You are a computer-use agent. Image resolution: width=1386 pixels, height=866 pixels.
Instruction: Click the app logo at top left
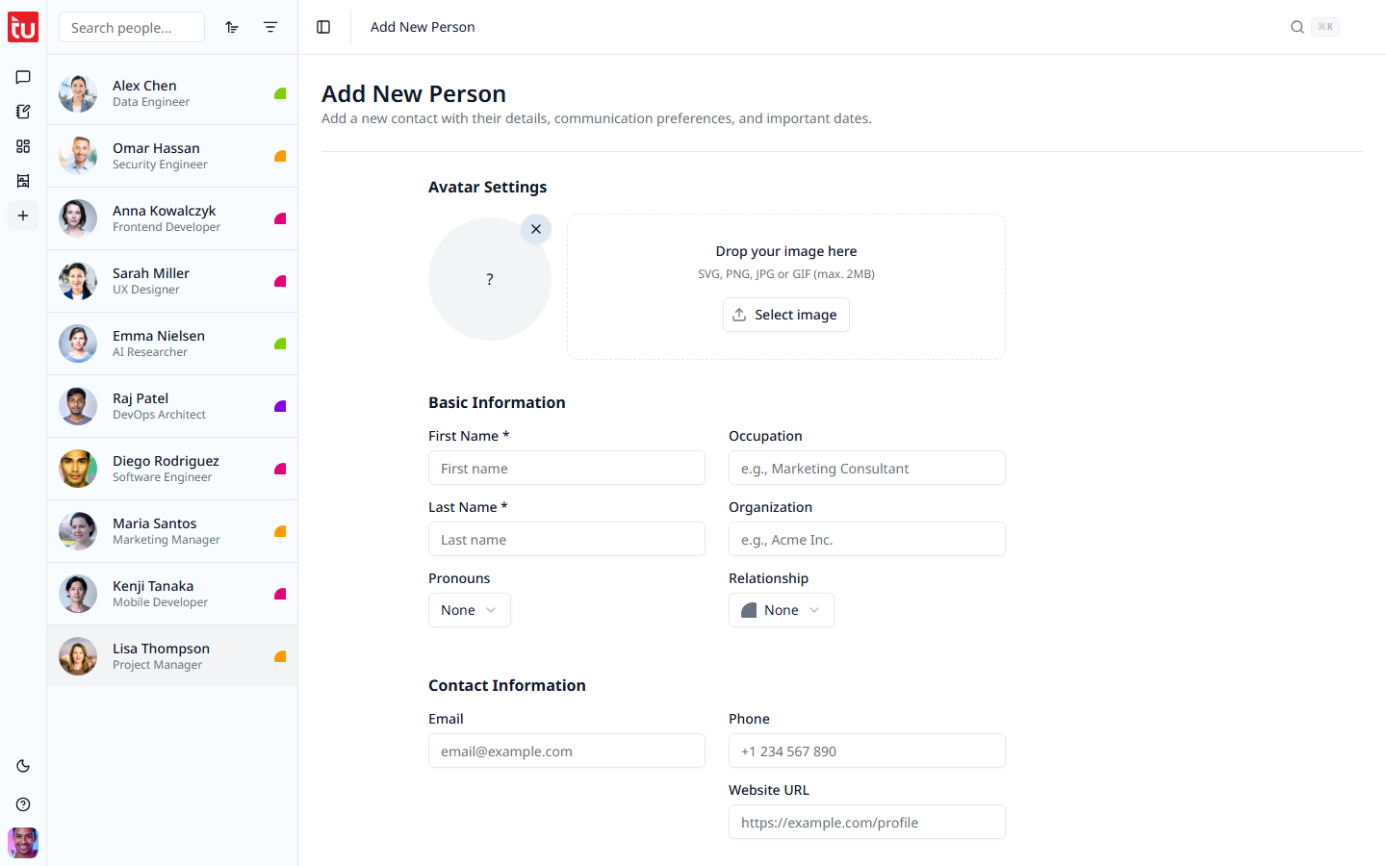click(x=23, y=27)
